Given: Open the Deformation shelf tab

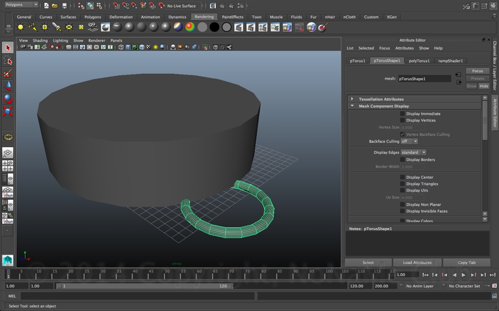Looking at the screenshot, I should coord(121,17).
